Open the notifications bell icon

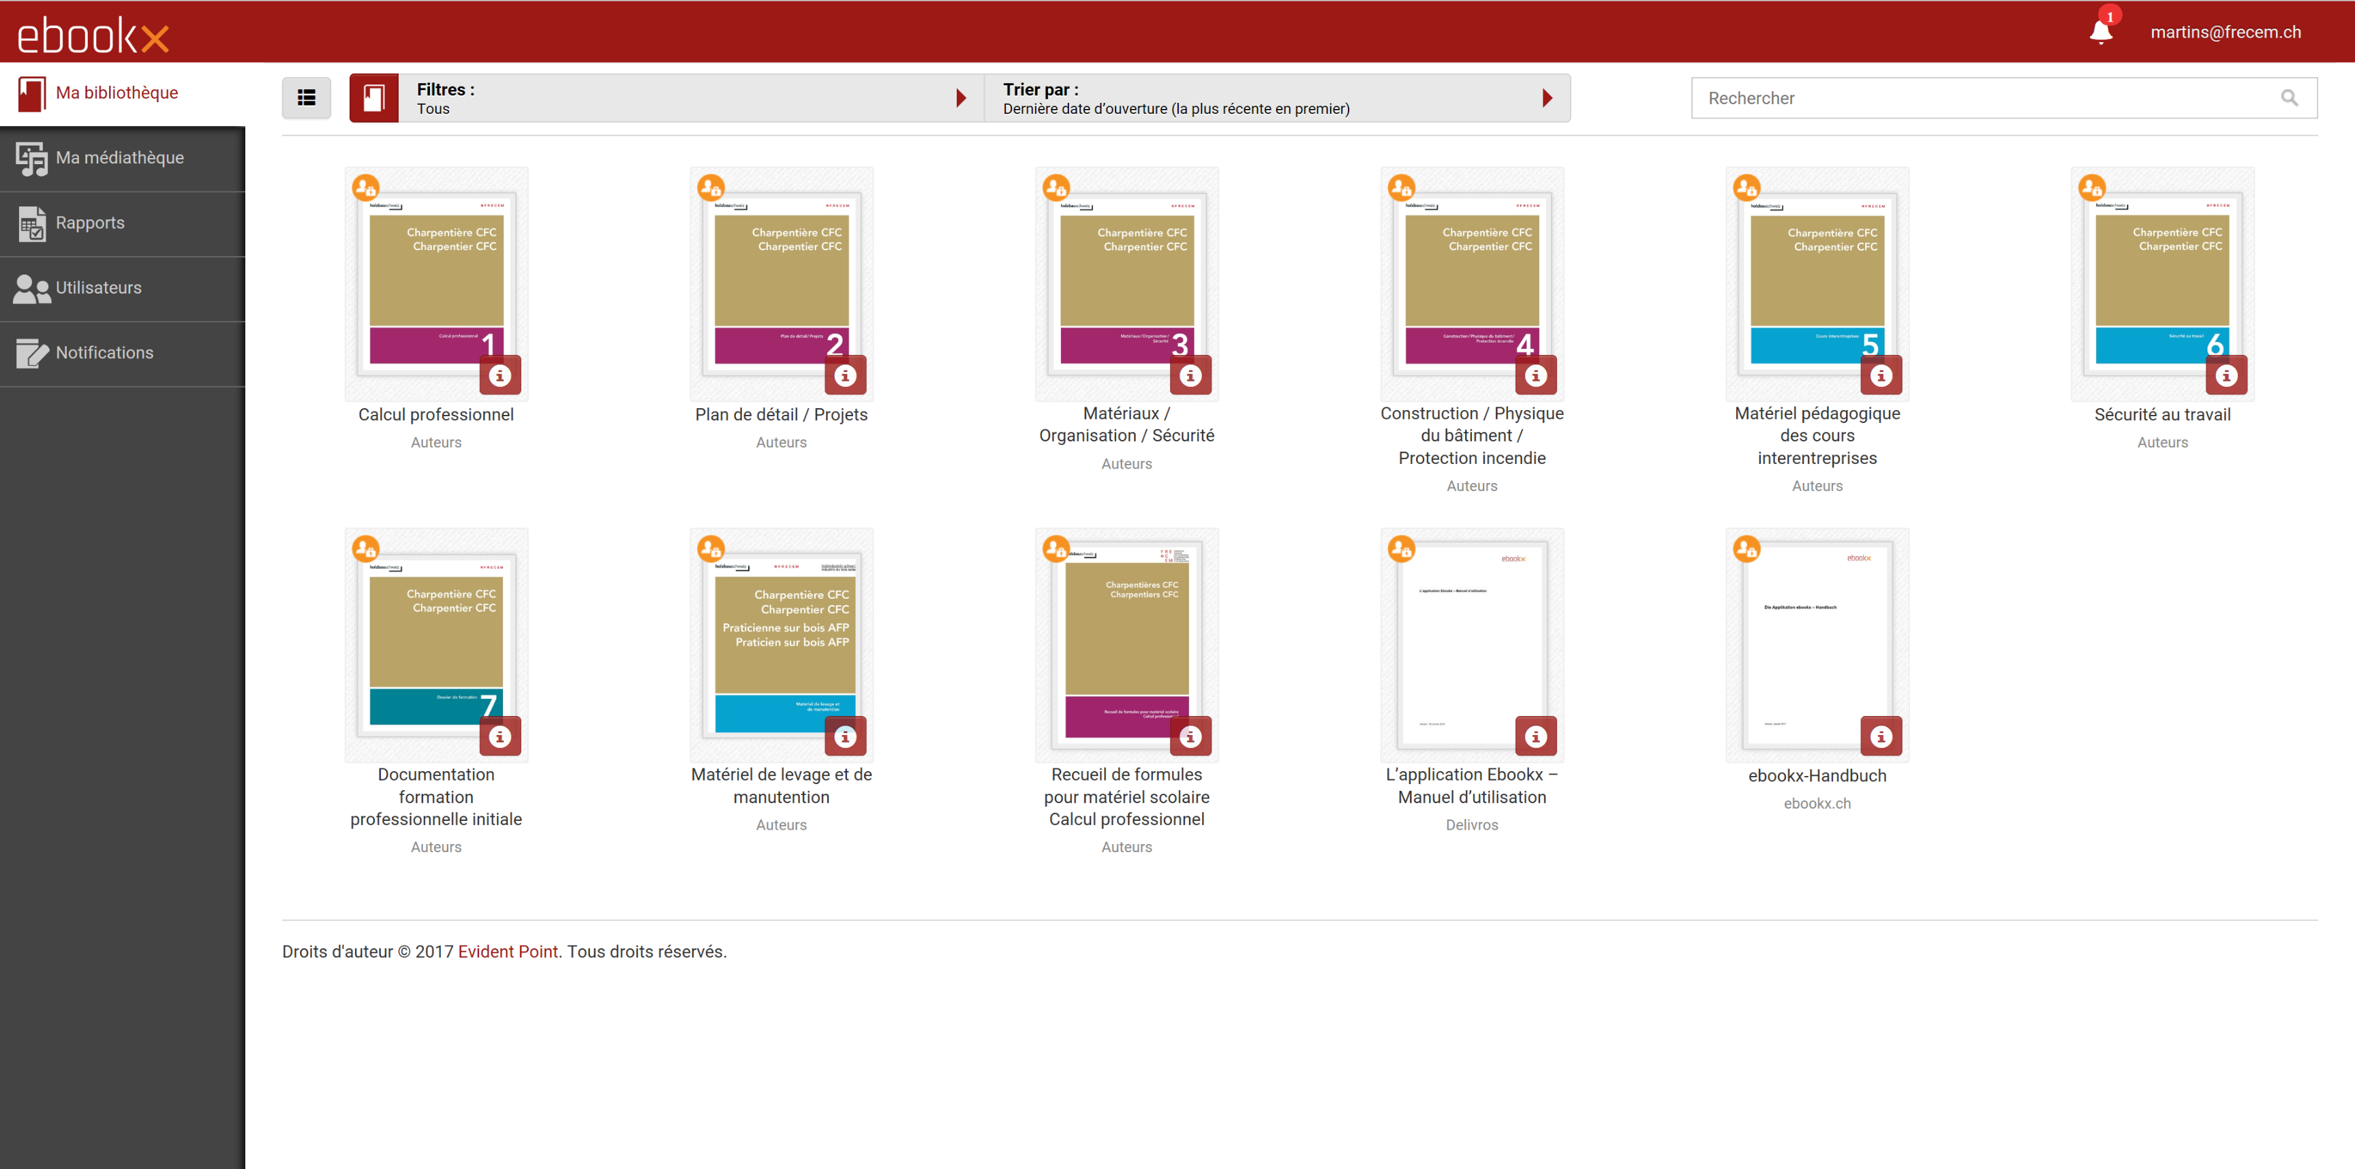coord(2100,32)
